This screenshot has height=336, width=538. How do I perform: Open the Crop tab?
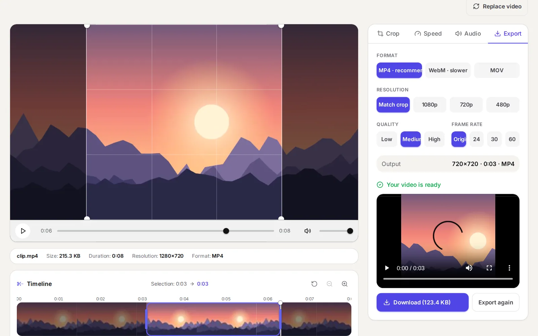388,34
